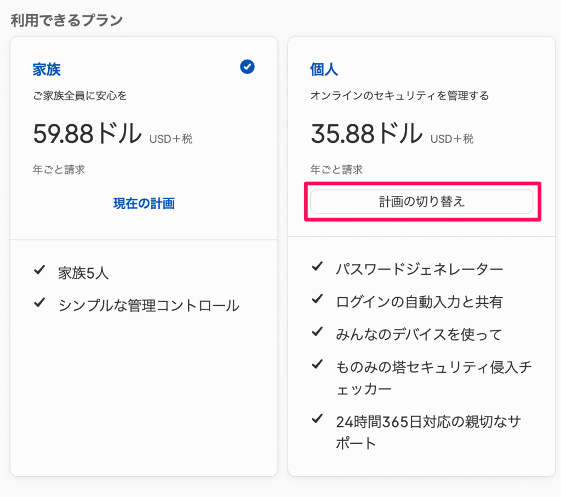The image size is (561, 497).
Task: Click checkmark next to 家族5人
Action: click(x=39, y=270)
